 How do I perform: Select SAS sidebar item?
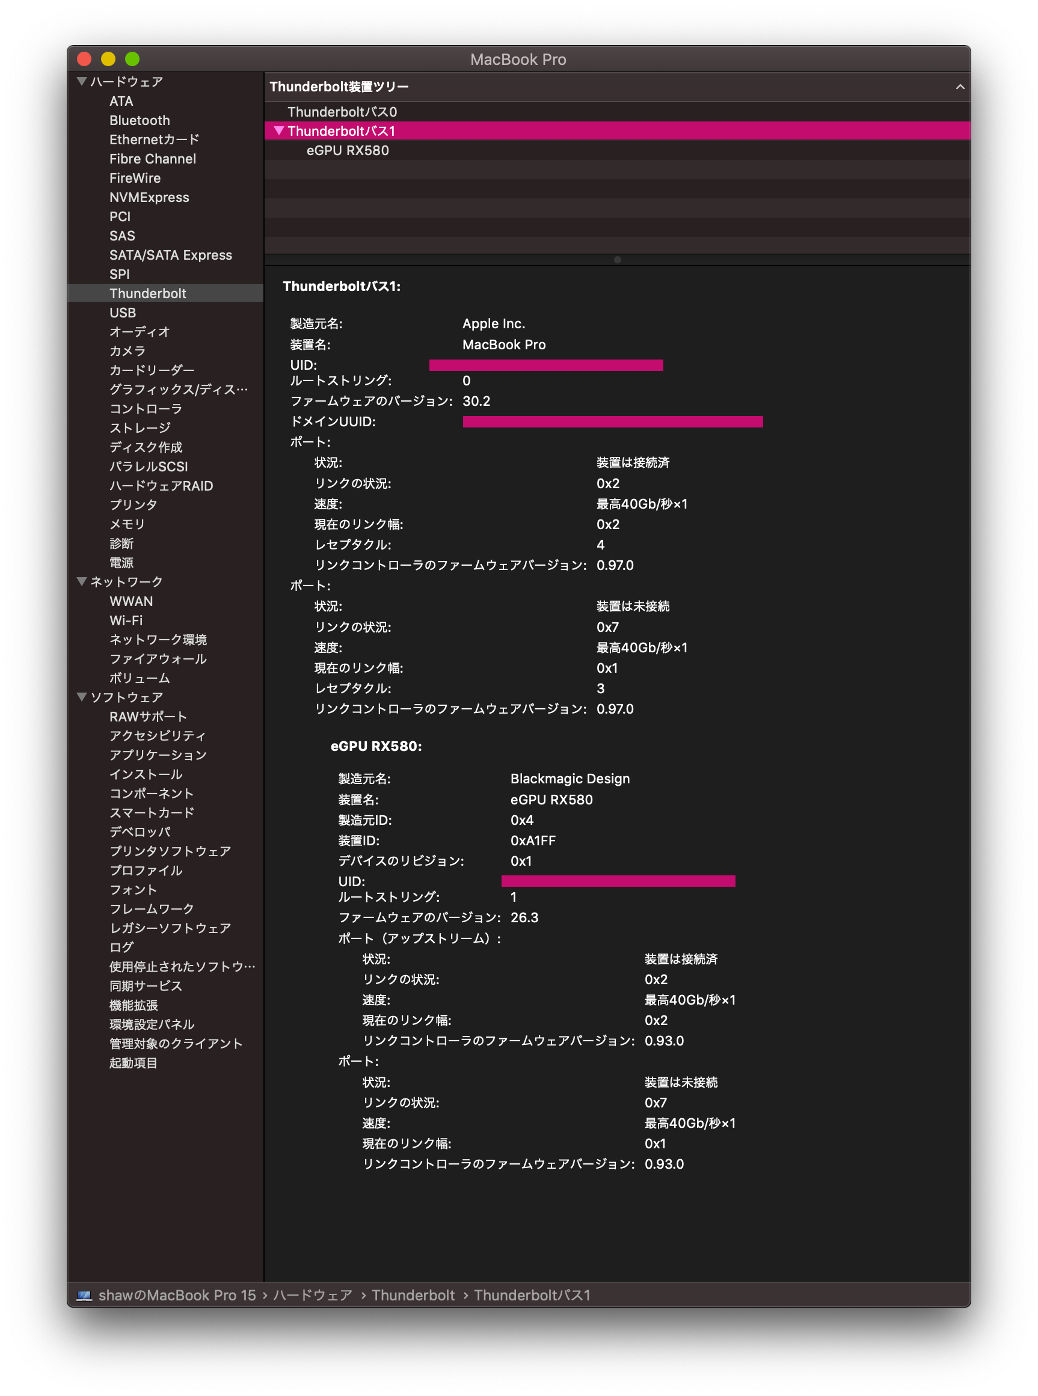coord(122,236)
